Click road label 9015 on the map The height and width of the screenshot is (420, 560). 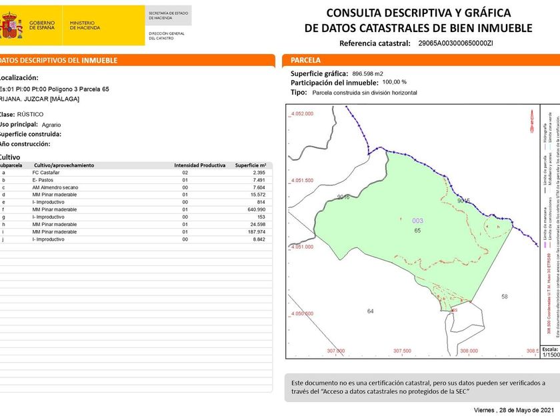pyautogui.click(x=463, y=201)
